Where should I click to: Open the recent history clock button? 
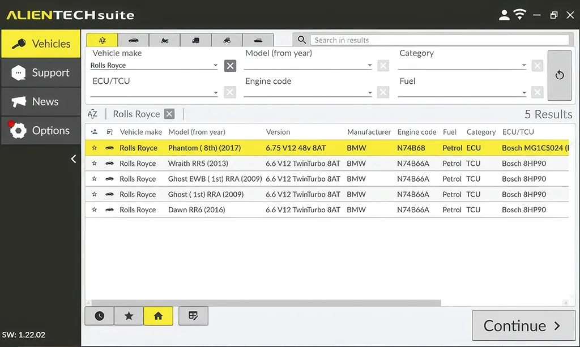100,316
